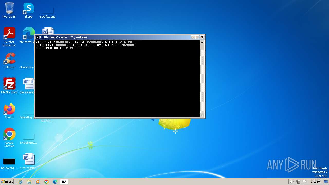This screenshot has height=185, width=329.
Task: Click the cmd window scrollbar down arrow
Action: [x=202, y=115]
